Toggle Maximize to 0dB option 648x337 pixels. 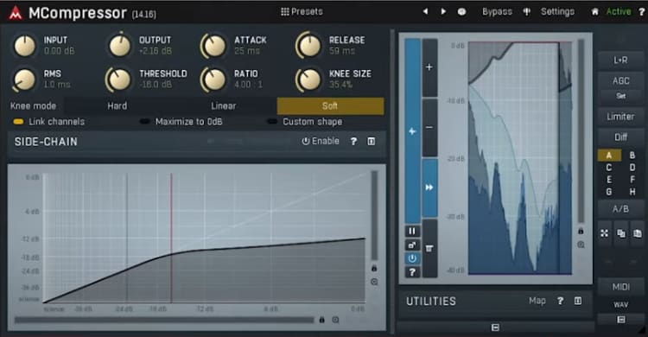tap(181, 122)
